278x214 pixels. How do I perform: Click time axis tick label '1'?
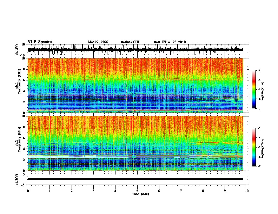49,191
